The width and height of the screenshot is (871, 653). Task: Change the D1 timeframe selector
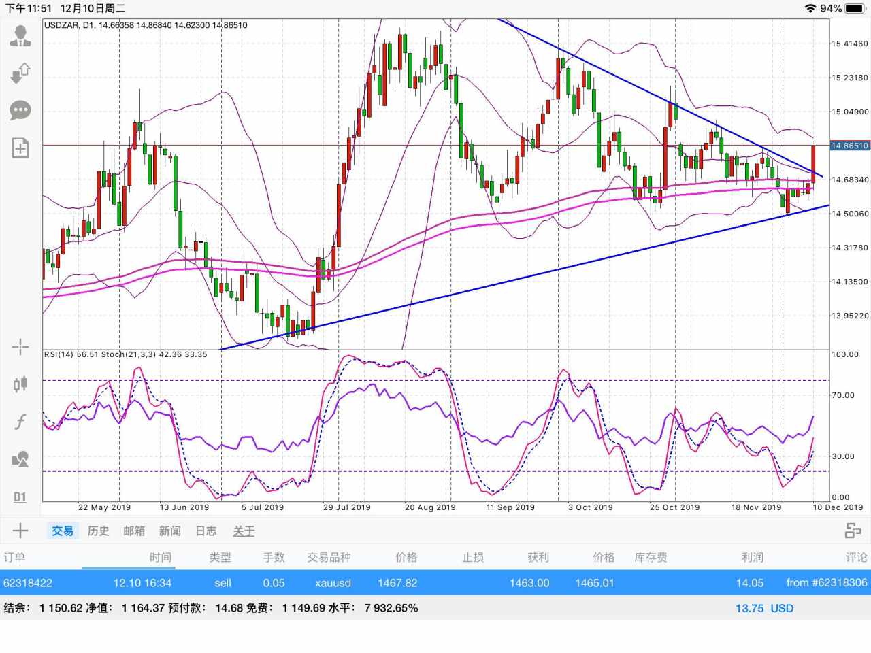click(20, 497)
